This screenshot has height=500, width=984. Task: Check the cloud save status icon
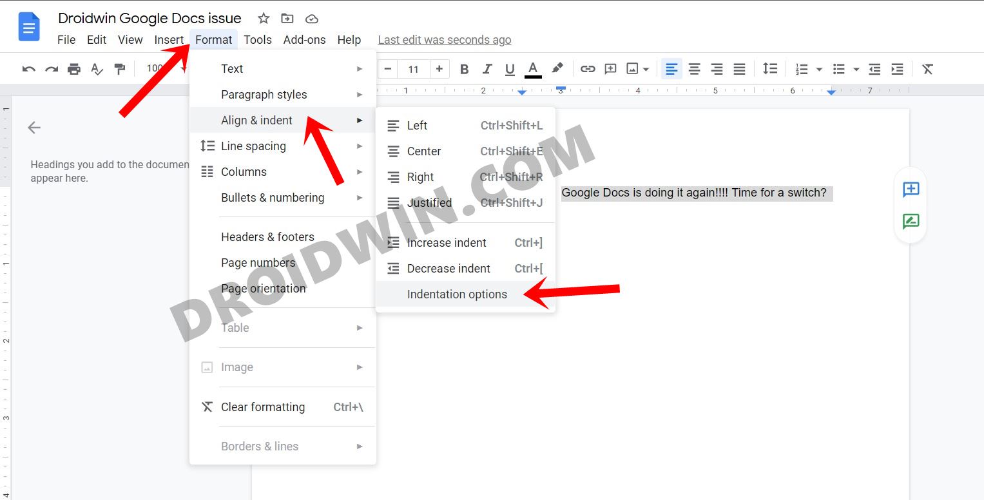coord(312,19)
